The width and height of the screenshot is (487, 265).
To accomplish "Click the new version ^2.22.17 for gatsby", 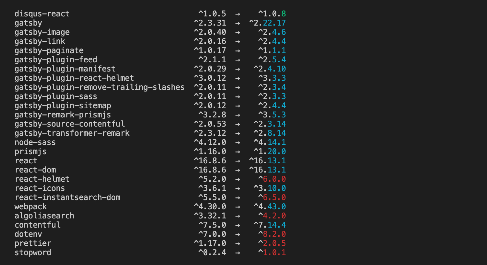I will pyautogui.click(x=267, y=23).
